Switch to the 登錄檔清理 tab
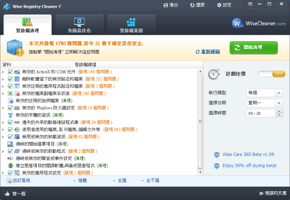Image resolution: width=290 pixels, height=200 pixels. 28,25
